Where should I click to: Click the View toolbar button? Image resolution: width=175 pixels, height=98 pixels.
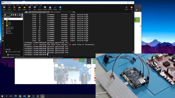click(x=30, y=8)
